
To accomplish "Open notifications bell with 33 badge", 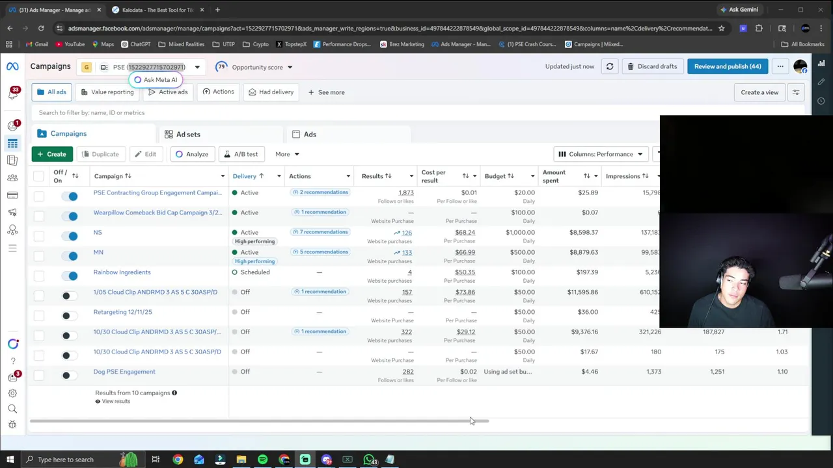I will 13,94.
